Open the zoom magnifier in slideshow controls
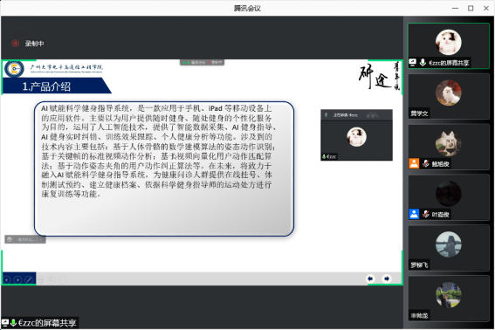The image size is (495, 330). tap(52, 279)
